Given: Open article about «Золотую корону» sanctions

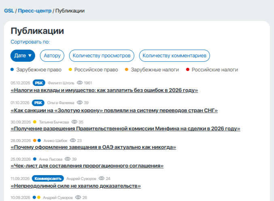Looking at the screenshot, I should [114, 111].
